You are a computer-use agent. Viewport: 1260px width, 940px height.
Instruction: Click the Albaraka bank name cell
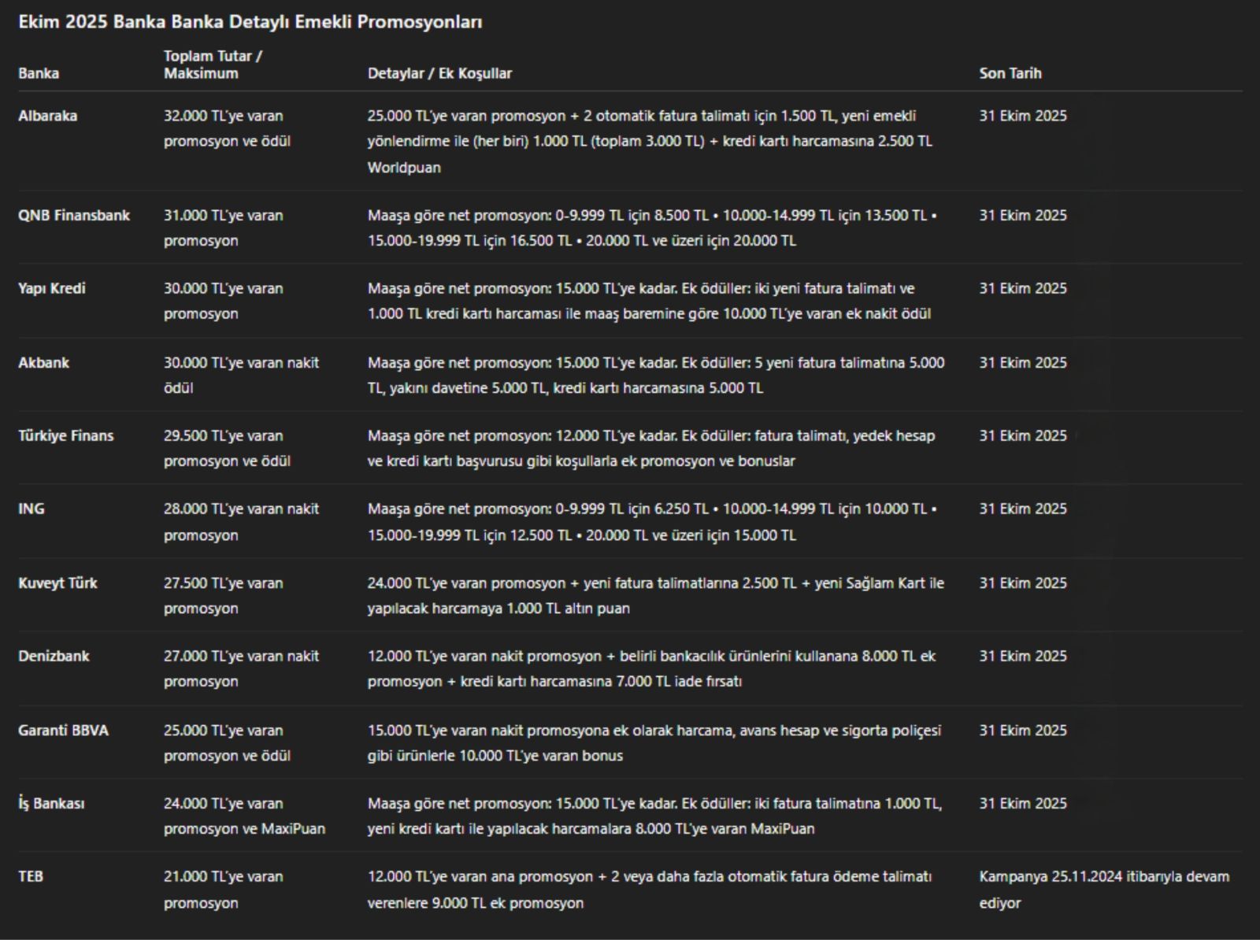point(47,116)
